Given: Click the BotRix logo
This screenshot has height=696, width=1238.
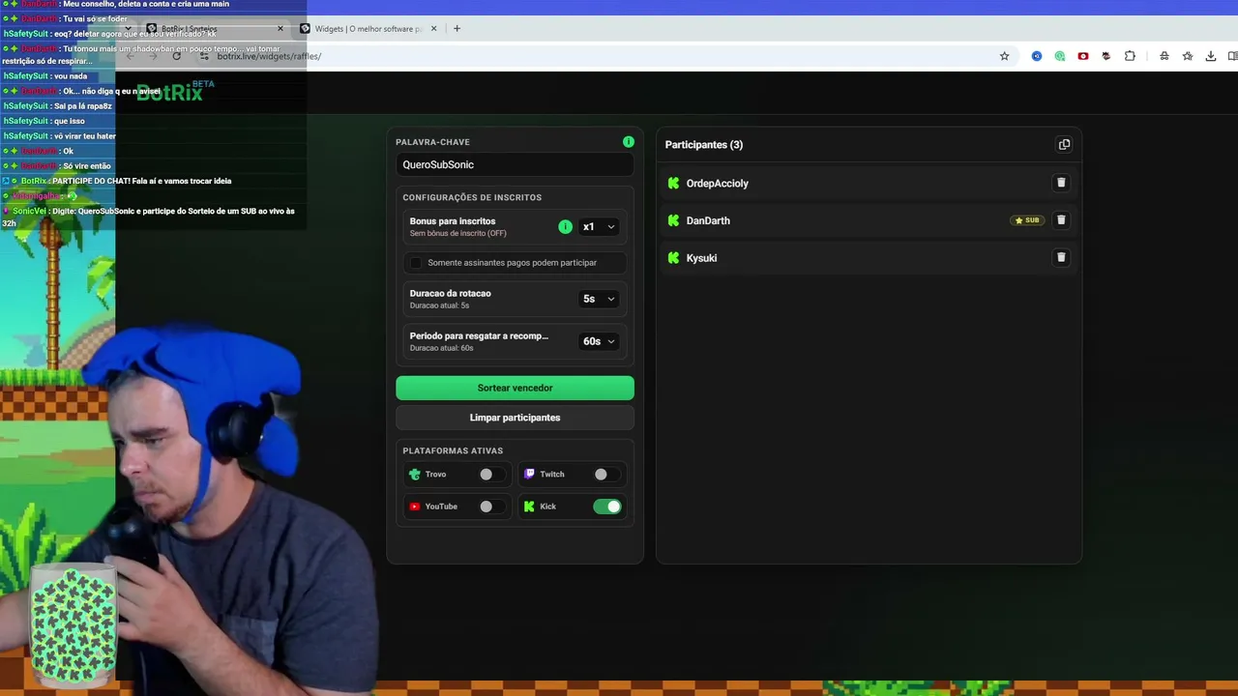Looking at the screenshot, I should [174, 92].
